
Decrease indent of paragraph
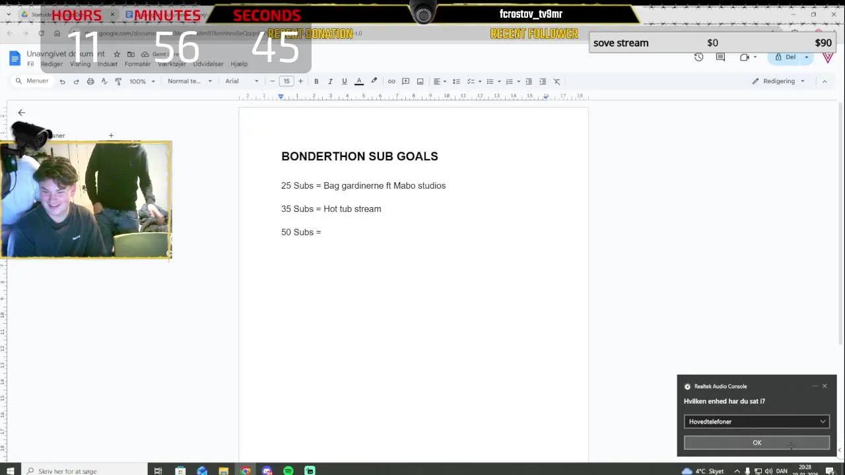529,81
